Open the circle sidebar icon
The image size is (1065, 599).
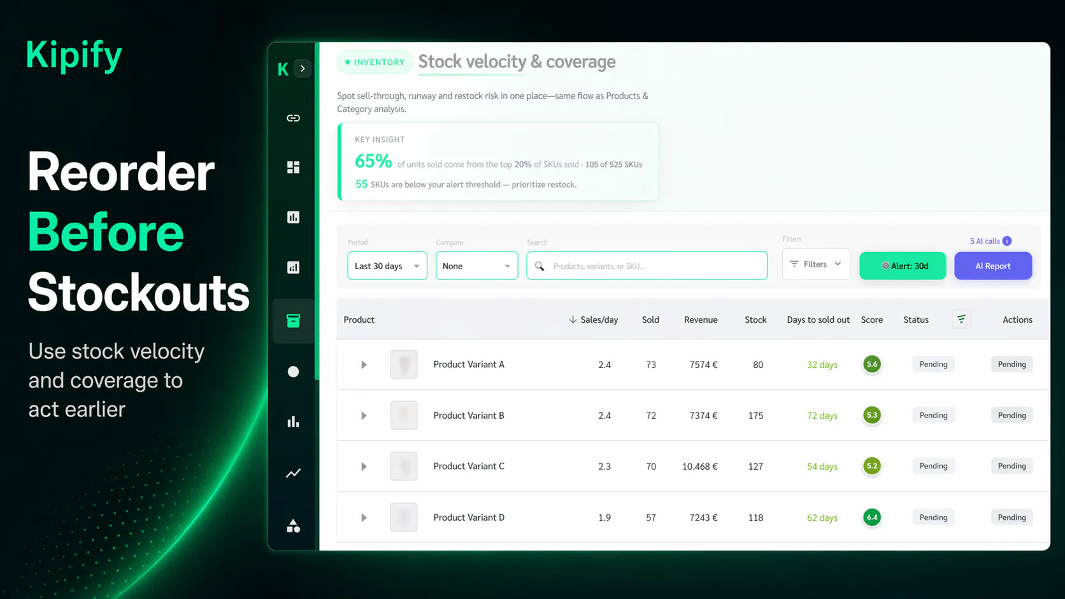click(x=293, y=372)
